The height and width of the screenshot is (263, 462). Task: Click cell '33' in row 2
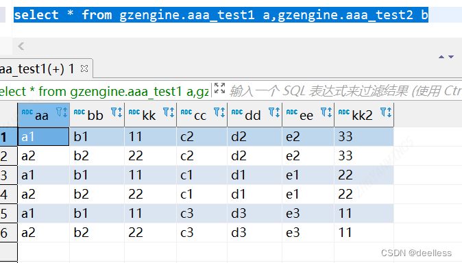pyautogui.click(x=364, y=155)
